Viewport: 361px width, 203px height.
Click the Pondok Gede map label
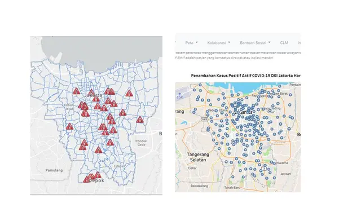(x=141, y=143)
